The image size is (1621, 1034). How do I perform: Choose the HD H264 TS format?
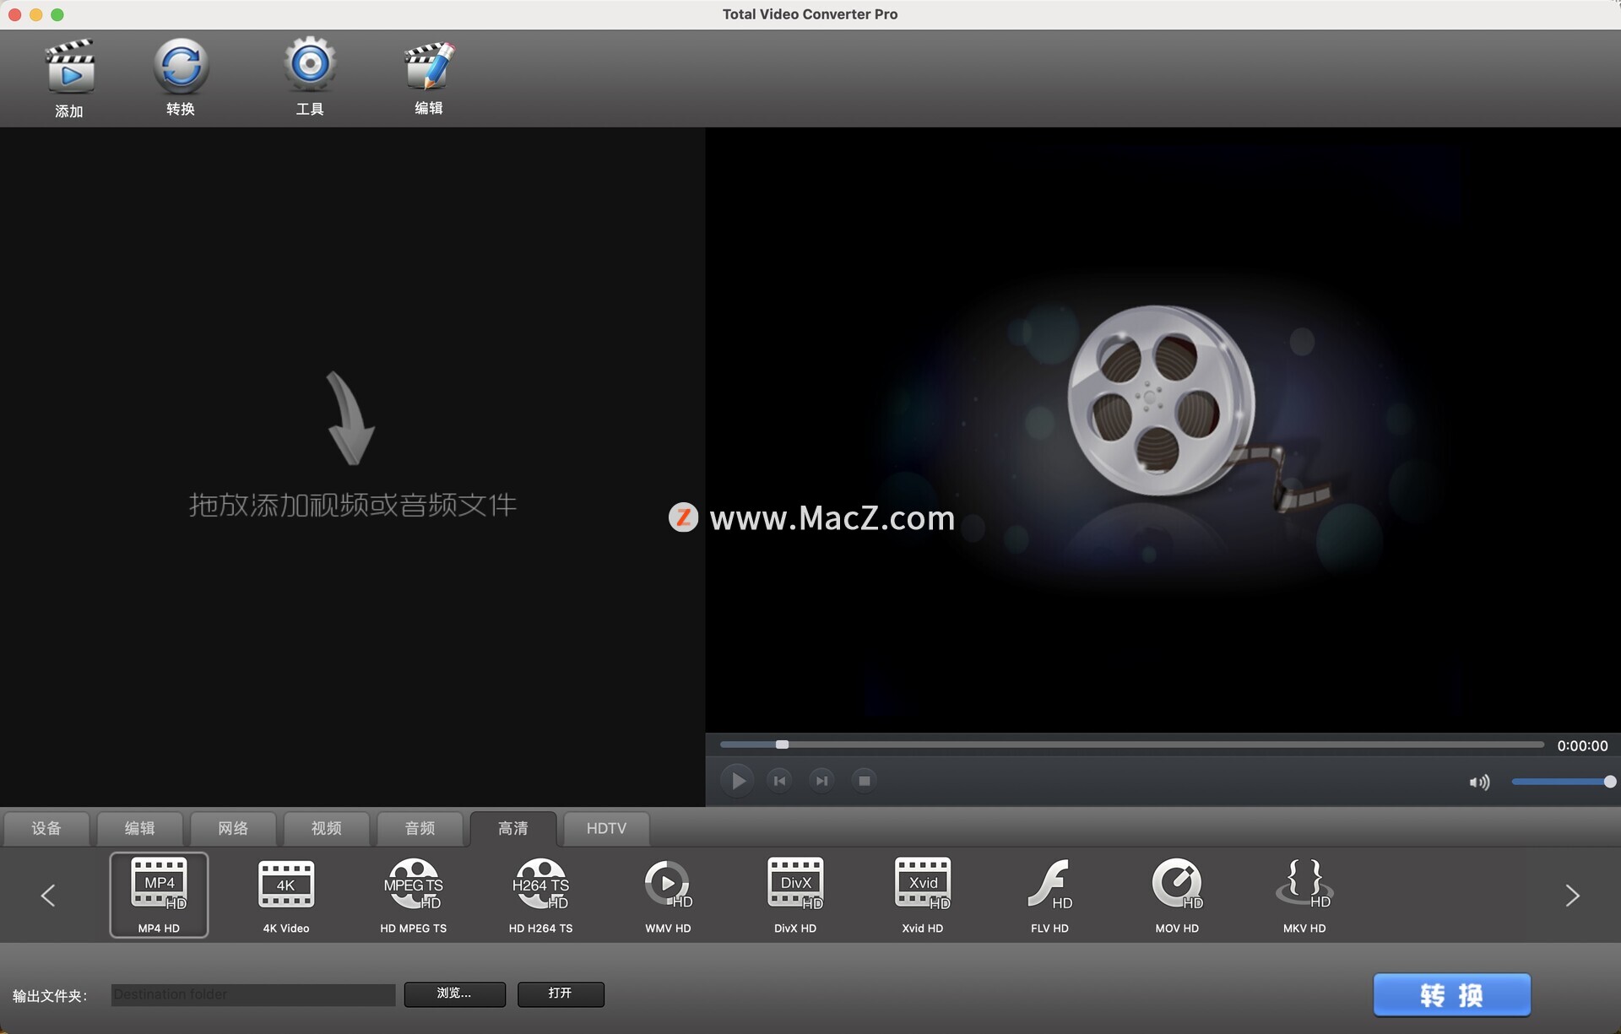540,895
